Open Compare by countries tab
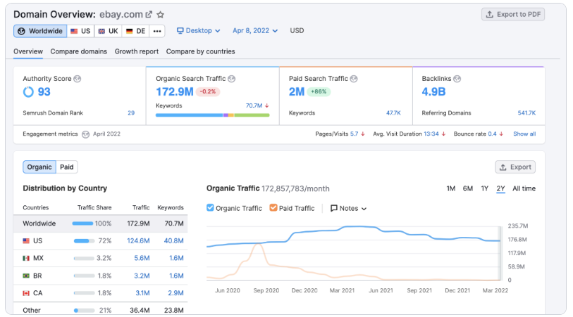 pos(200,51)
